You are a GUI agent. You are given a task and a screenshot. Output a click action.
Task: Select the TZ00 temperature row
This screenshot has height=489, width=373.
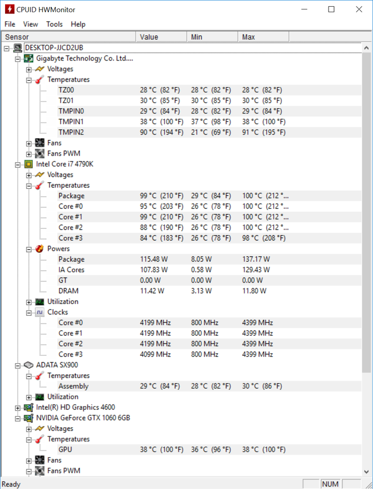tap(209, 90)
